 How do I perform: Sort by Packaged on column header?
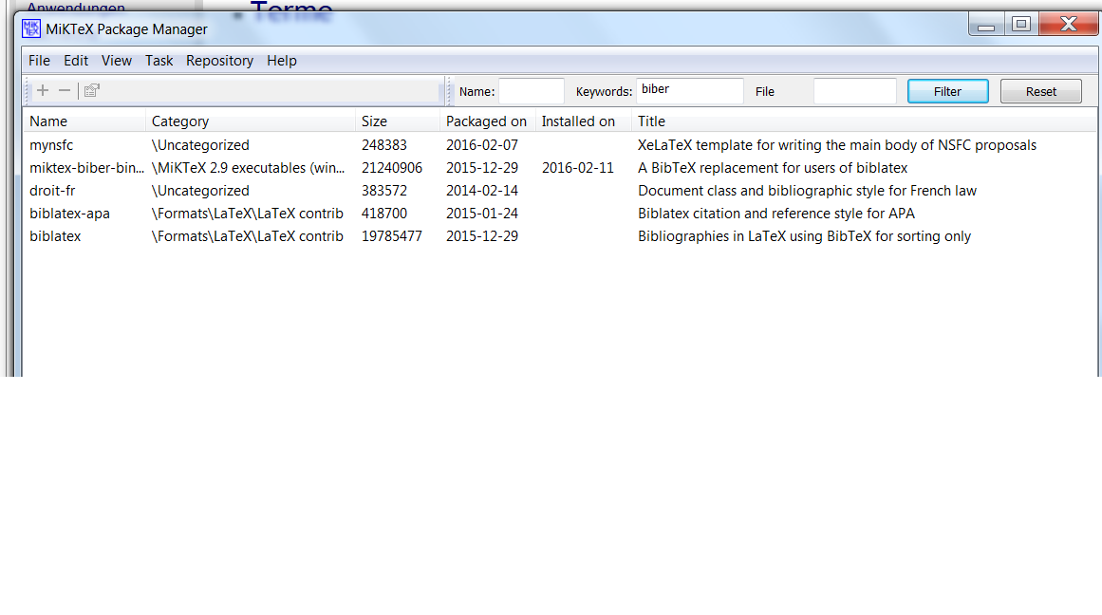(486, 121)
